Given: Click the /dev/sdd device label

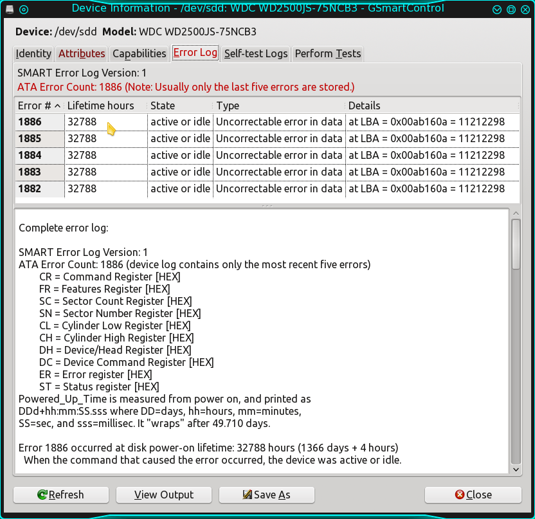Looking at the screenshot, I should [x=76, y=32].
